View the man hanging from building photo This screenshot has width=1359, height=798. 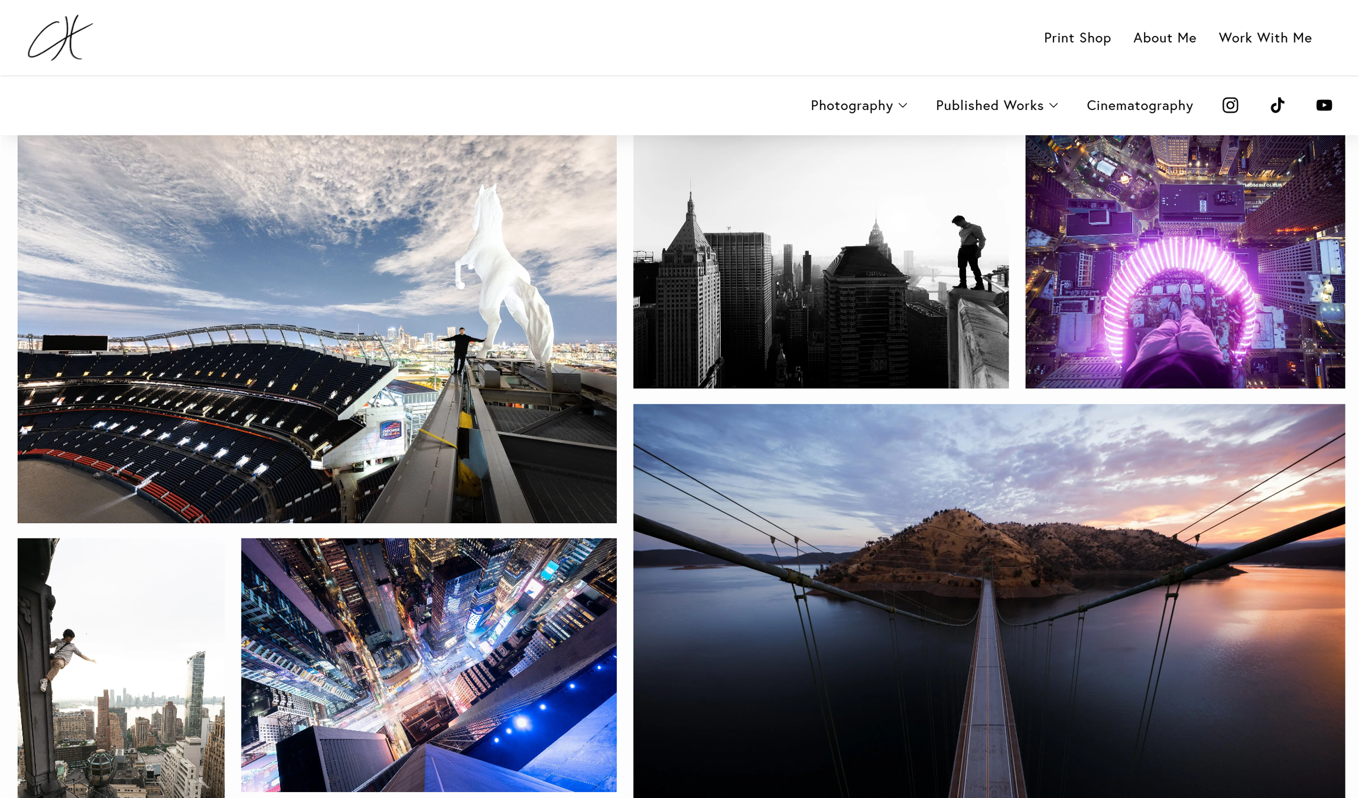click(121, 667)
